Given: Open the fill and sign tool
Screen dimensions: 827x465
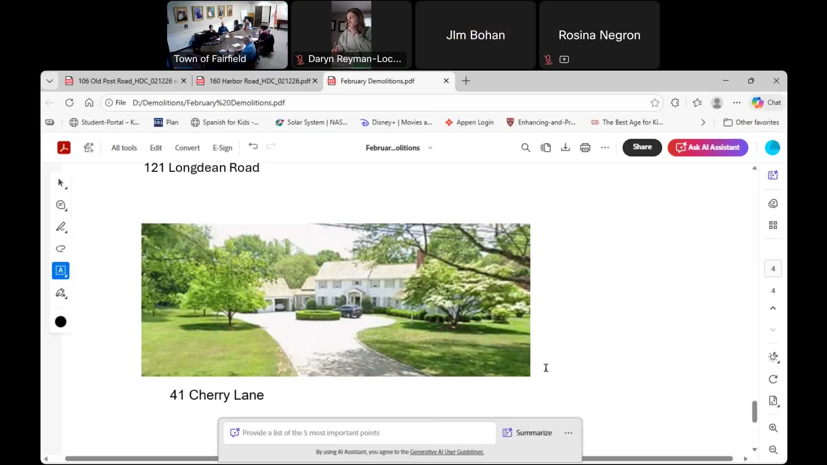Looking at the screenshot, I should coord(61,293).
